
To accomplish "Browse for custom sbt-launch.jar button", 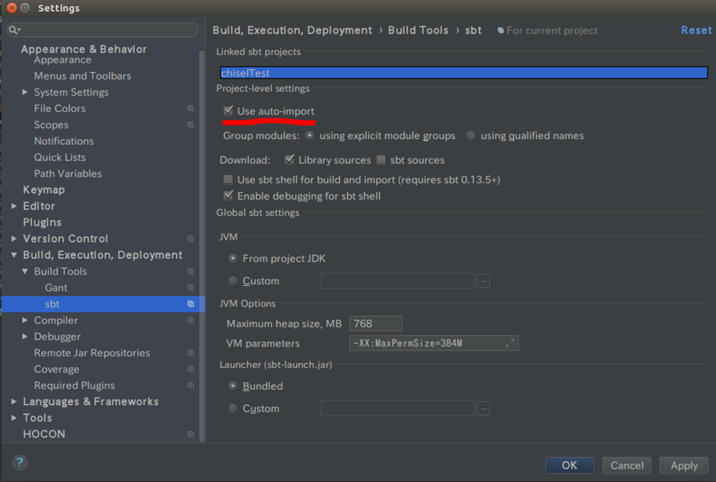I will (483, 409).
